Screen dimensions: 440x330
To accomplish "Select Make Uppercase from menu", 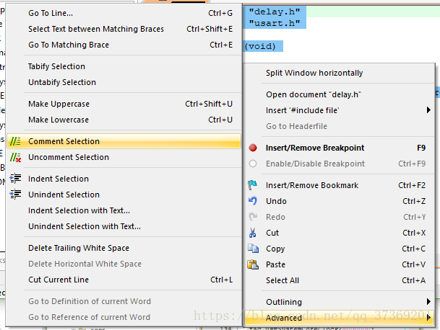I will [x=59, y=104].
